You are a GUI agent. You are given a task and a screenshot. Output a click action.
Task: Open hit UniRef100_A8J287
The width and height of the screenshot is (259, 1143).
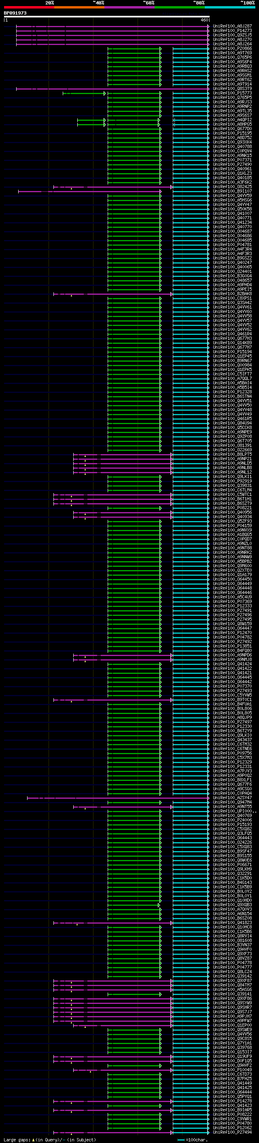pyautogui.click(x=232, y=27)
